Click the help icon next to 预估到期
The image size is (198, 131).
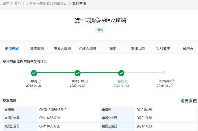tap(173, 81)
